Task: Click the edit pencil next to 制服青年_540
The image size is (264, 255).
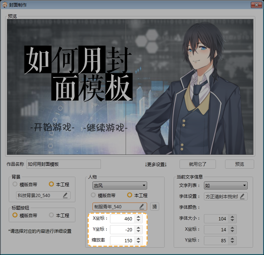Action: [x=142, y=207]
